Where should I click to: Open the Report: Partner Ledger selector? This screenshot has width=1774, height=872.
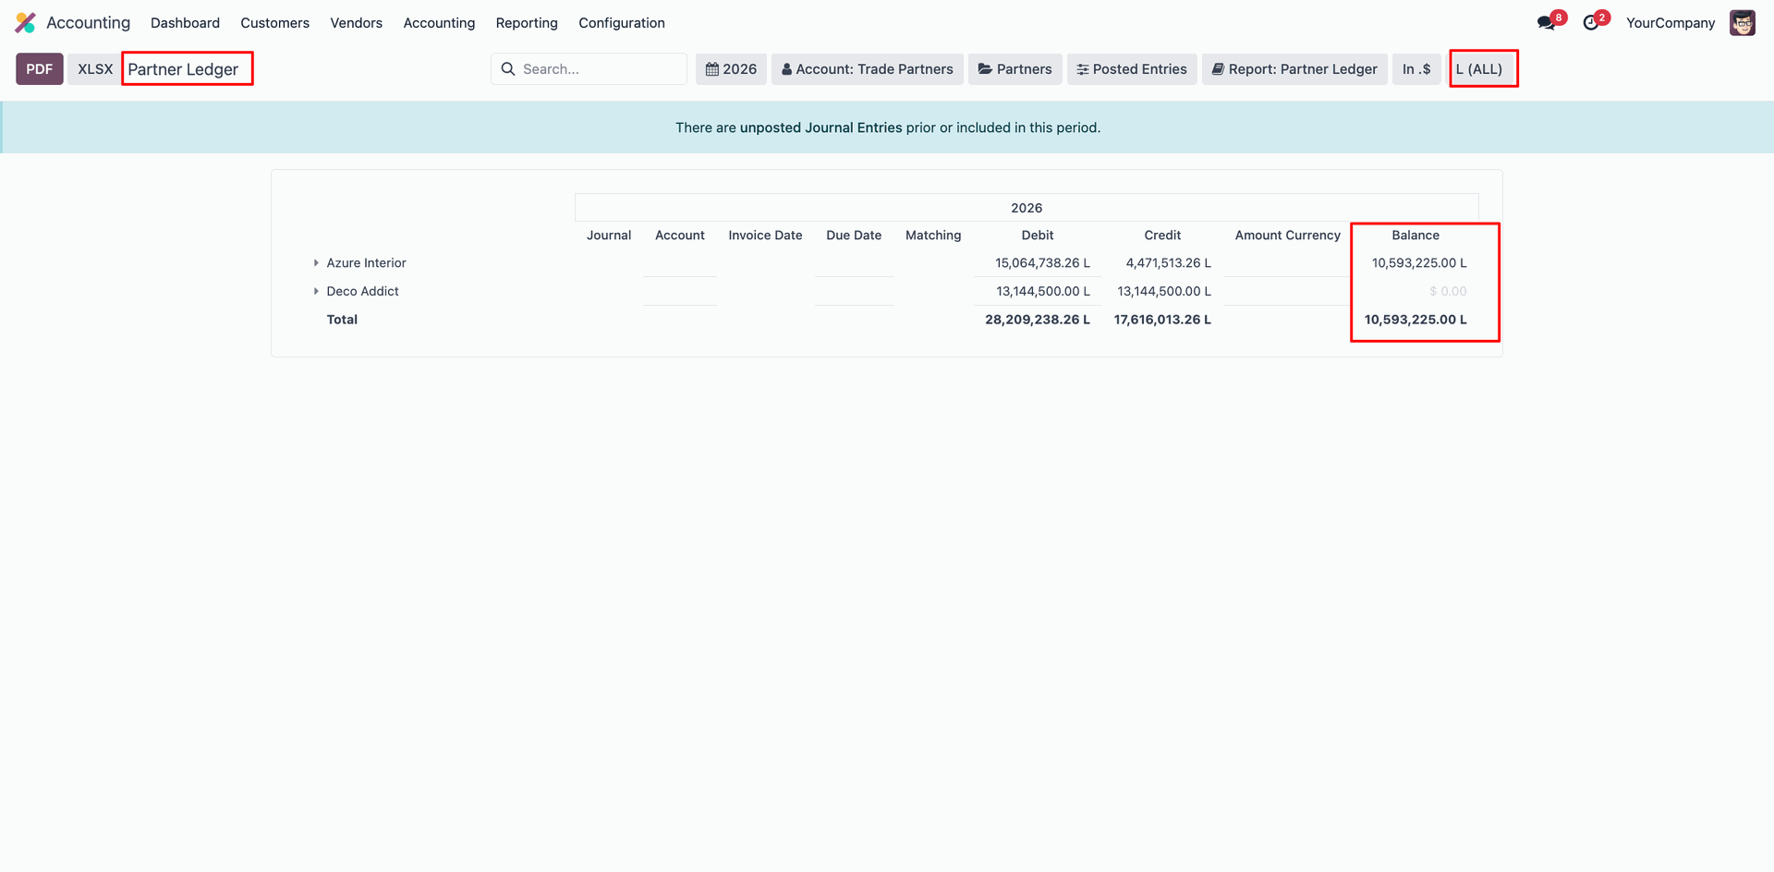point(1294,69)
